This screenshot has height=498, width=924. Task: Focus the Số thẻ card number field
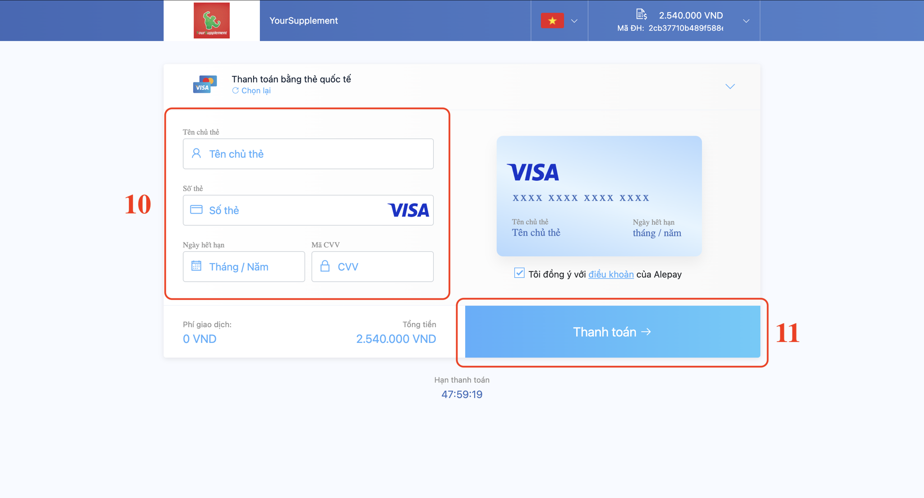click(x=308, y=210)
